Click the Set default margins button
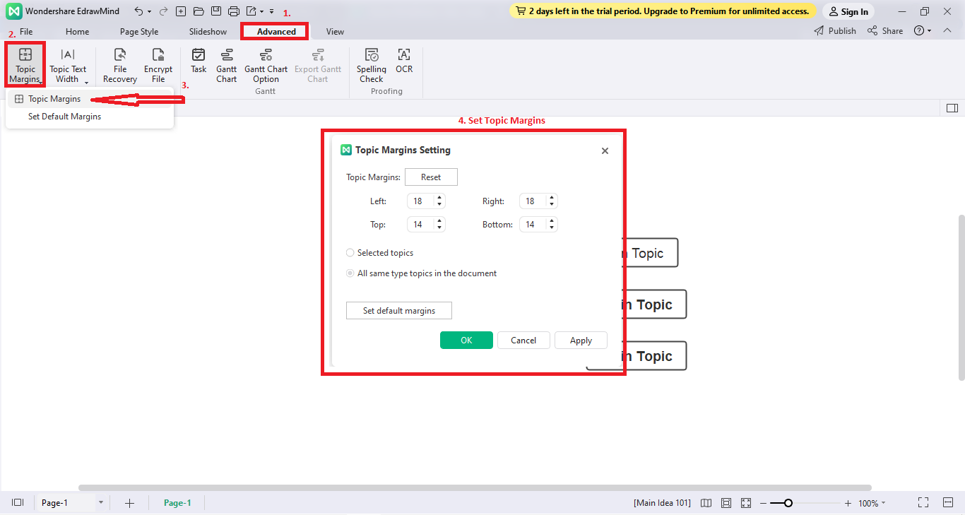 click(x=399, y=311)
